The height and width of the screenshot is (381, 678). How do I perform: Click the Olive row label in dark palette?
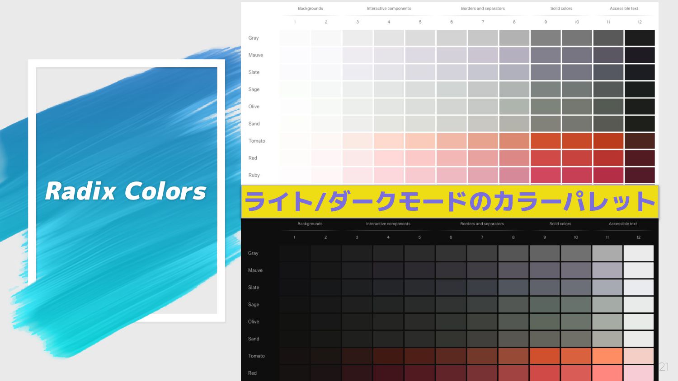tap(254, 322)
